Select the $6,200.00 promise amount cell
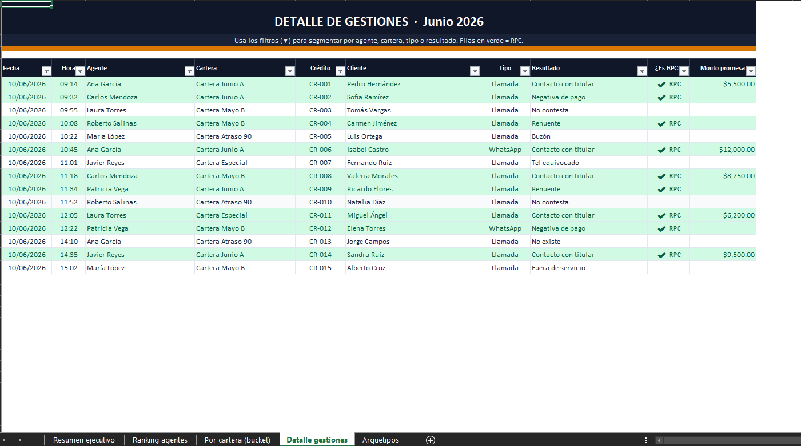 tap(723, 215)
